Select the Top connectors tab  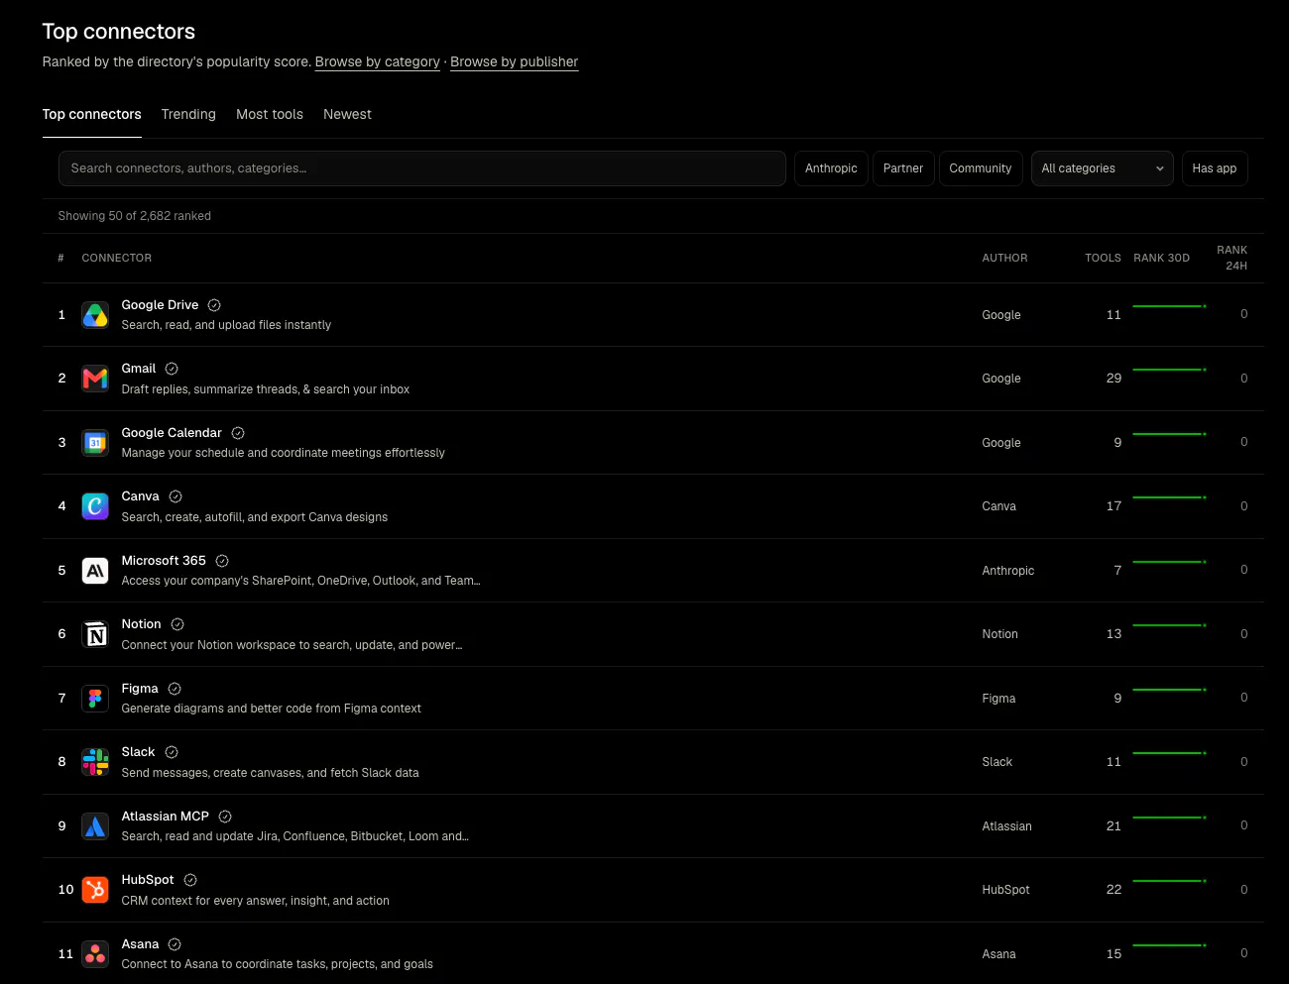(x=92, y=114)
